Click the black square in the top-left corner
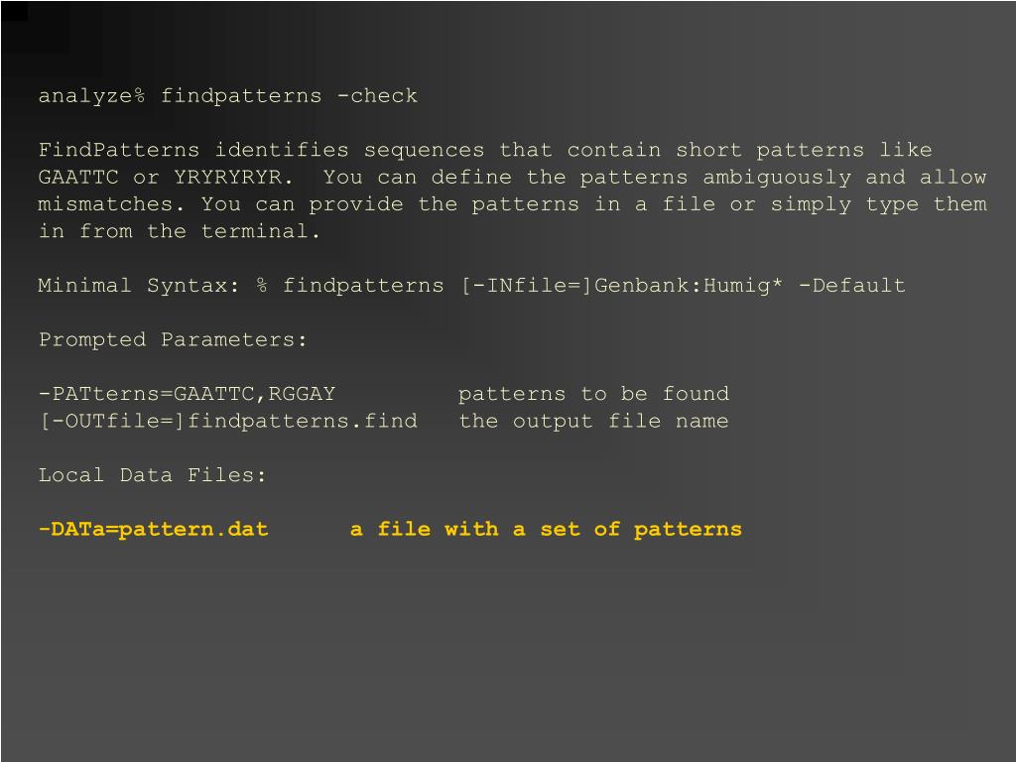 click(x=14, y=11)
